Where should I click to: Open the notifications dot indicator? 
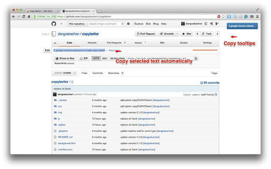tap(61, 24)
